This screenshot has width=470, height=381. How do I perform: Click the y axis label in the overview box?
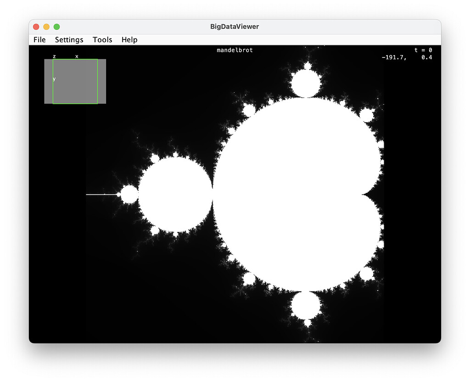point(55,78)
